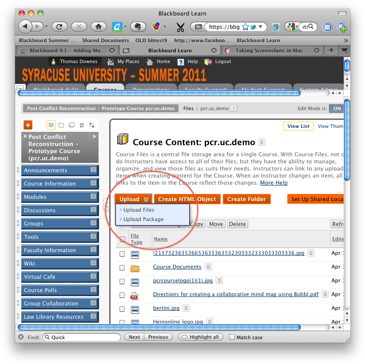The height and width of the screenshot is (364, 365).
Task: Open the More Help link
Action: 274,183
